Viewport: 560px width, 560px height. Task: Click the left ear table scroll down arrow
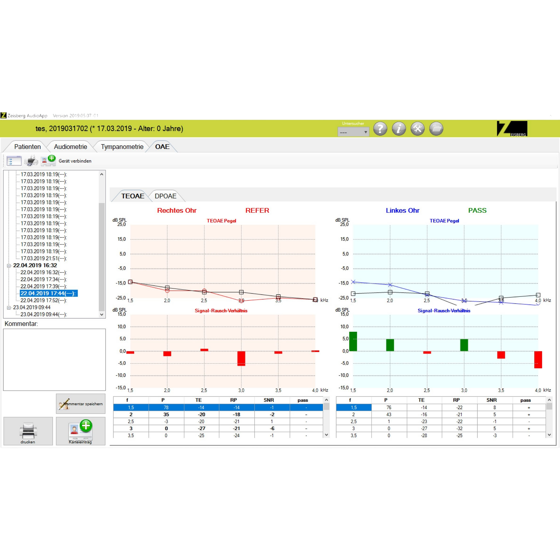coord(549,435)
